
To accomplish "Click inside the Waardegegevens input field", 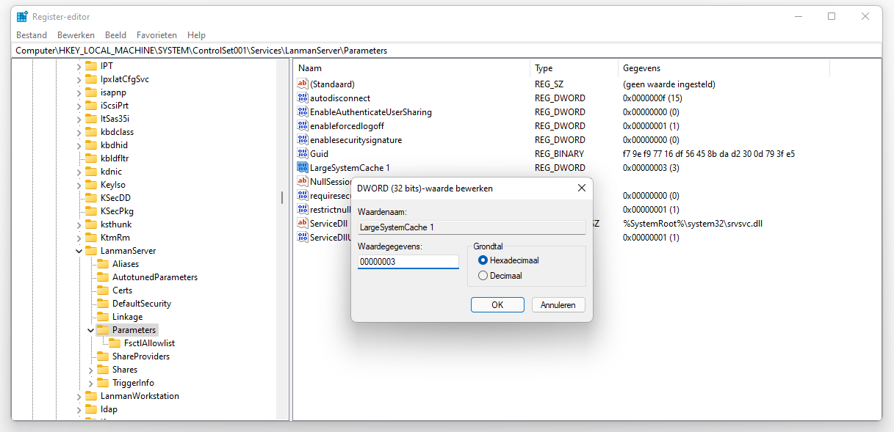I will 408,261.
